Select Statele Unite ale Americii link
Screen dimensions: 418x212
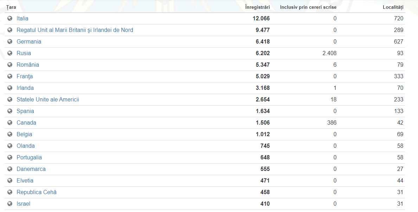click(48, 99)
